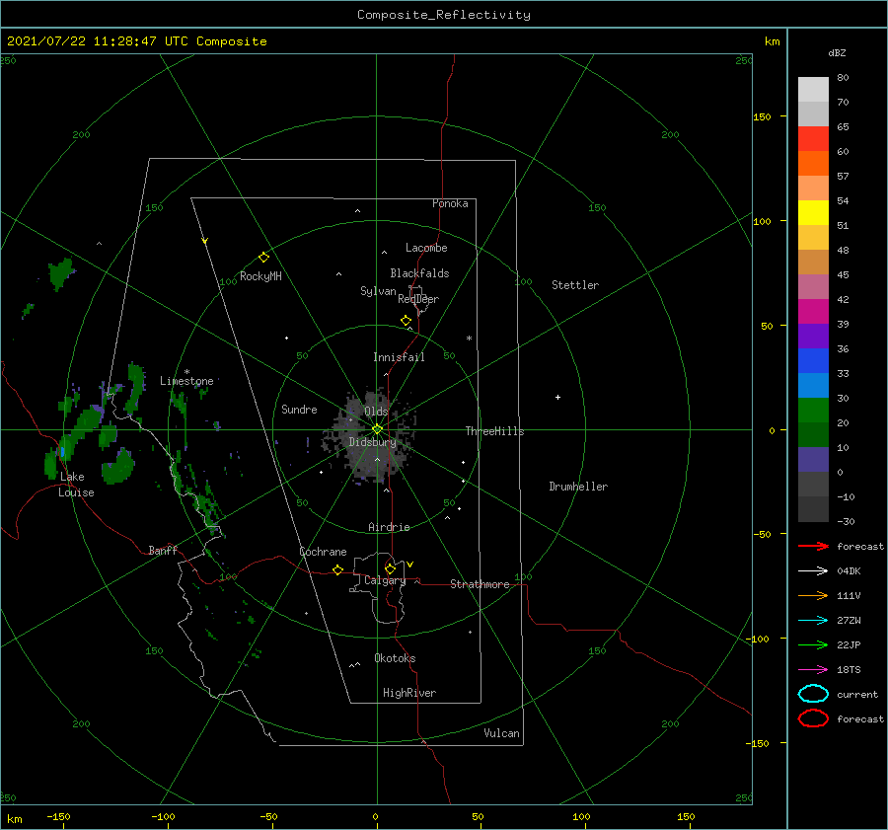Viewport: 888px width, 830px height.
Task: Click the red forecast arrow legend icon
Action: coord(813,546)
